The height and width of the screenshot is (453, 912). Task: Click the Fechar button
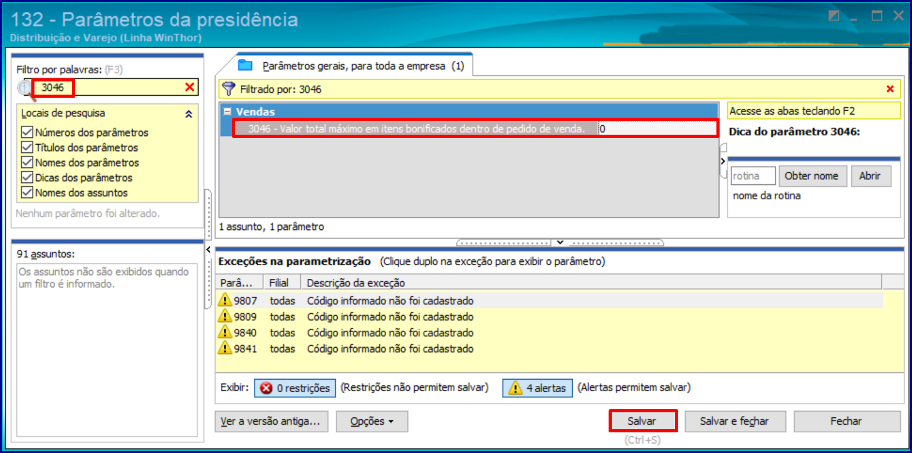point(847,422)
